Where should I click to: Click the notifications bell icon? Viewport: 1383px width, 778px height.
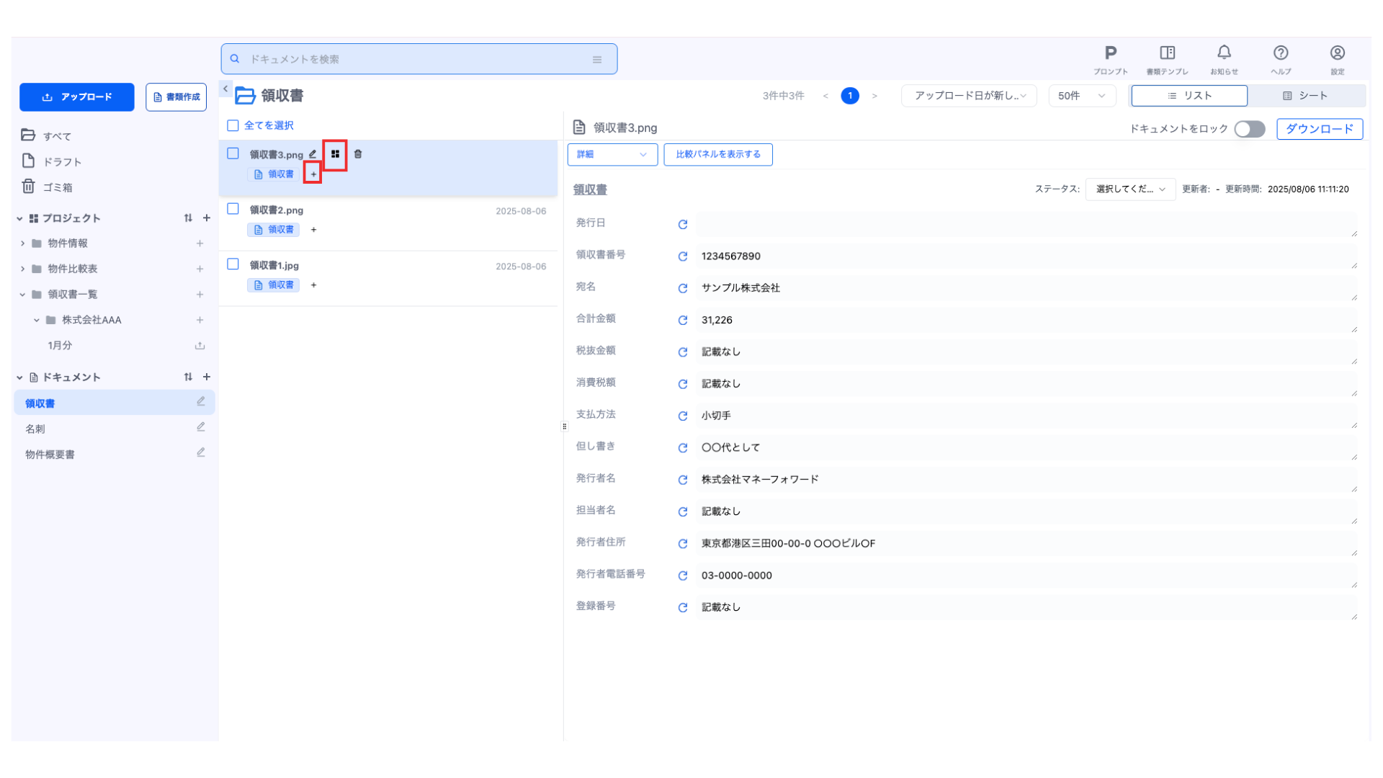coord(1224,53)
